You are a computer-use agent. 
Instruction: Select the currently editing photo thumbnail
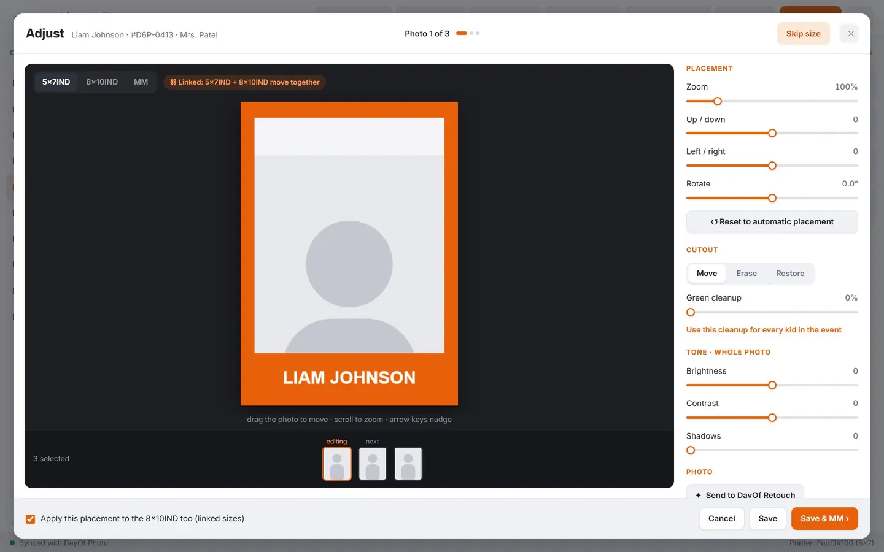pos(337,463)
